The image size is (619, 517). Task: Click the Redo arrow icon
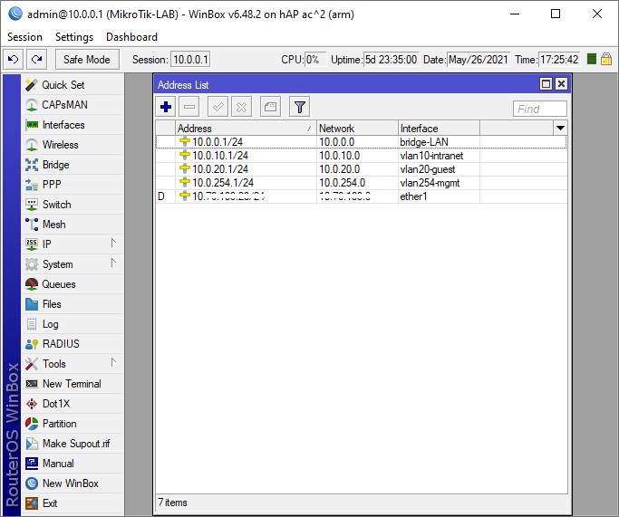click(37, 60)
